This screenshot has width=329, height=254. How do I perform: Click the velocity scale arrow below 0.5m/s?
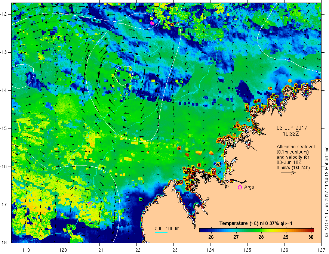[288, 173]
